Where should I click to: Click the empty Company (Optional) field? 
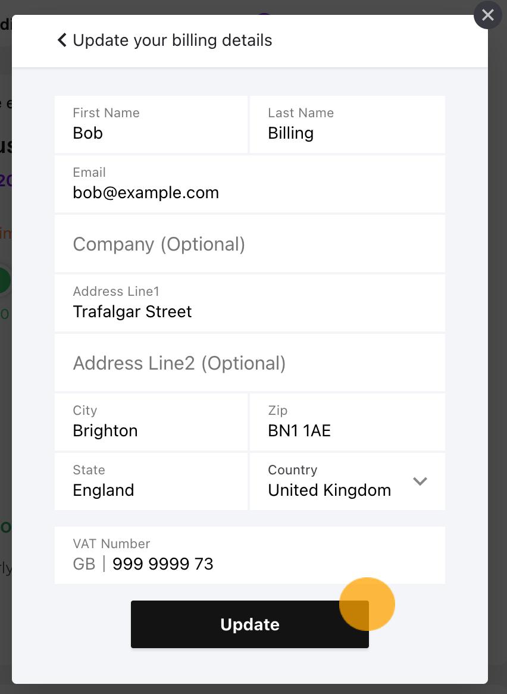tap(250, 244)
